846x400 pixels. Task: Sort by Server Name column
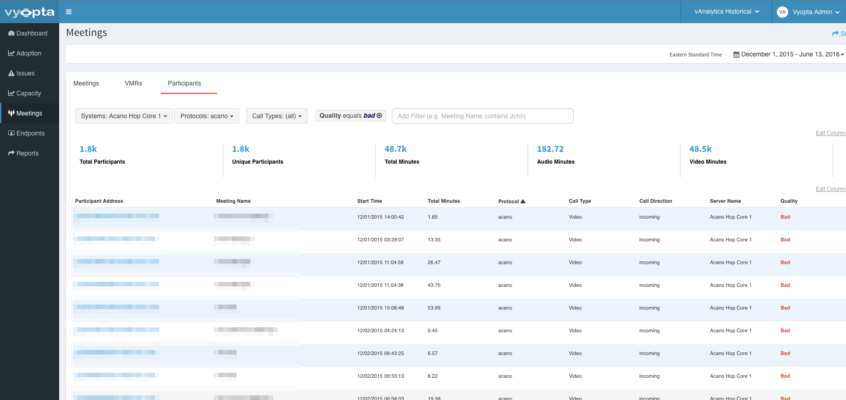725,201
